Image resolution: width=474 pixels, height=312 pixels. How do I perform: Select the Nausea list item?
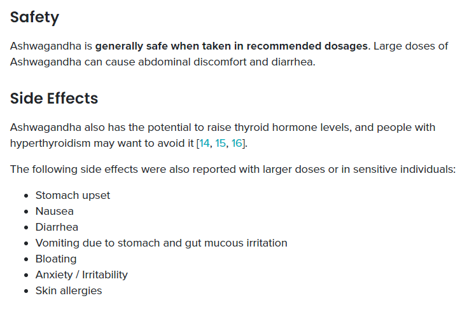coord(55,211)
